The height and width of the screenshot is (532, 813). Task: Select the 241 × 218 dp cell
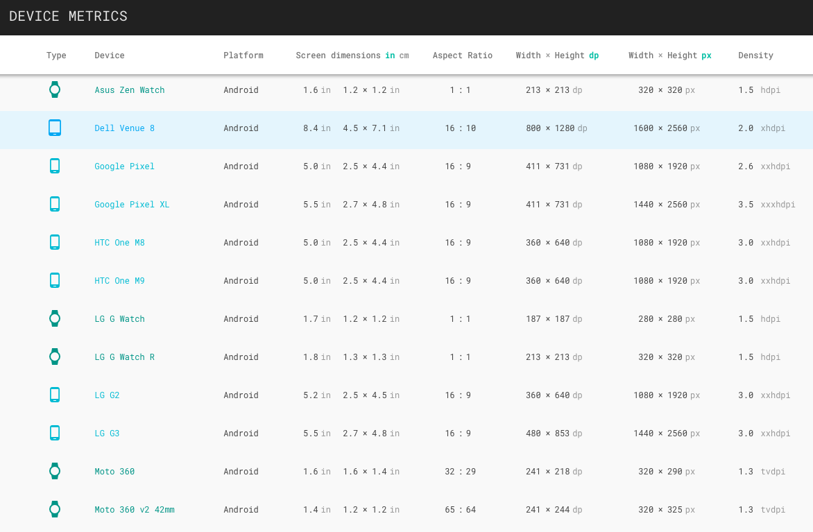[554, 472]
